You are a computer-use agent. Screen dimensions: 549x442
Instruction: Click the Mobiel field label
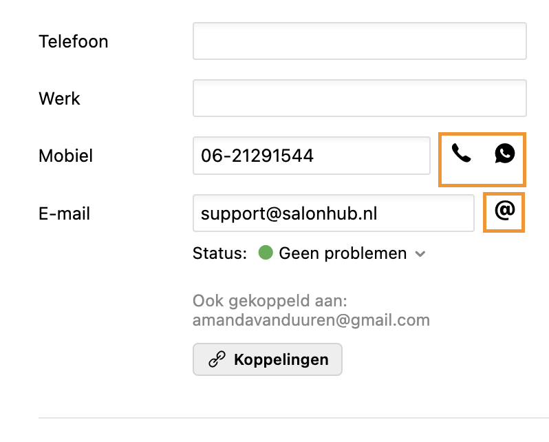(66, 156)
